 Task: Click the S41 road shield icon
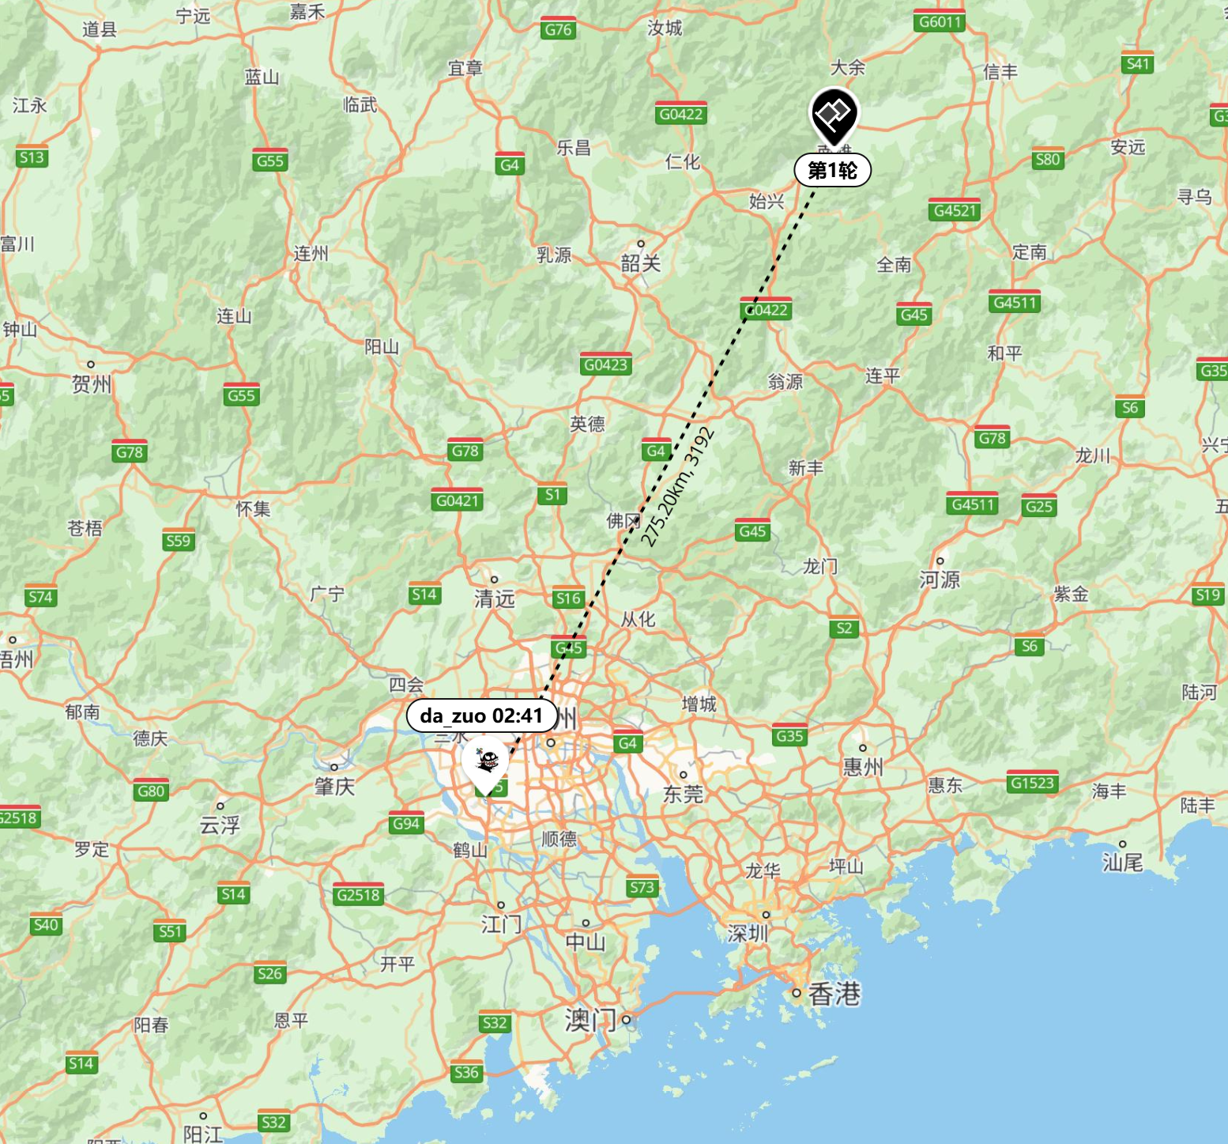click(1138, 63)
